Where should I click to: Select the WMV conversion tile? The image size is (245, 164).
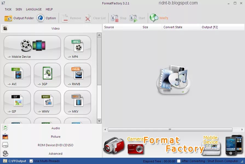tap(47, 102)
